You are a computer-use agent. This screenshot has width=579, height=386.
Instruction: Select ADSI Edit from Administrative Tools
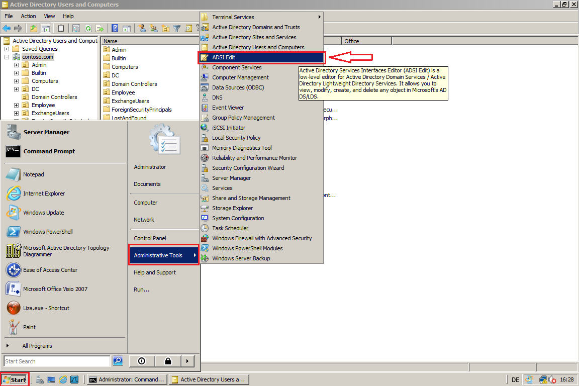point(262,57)
